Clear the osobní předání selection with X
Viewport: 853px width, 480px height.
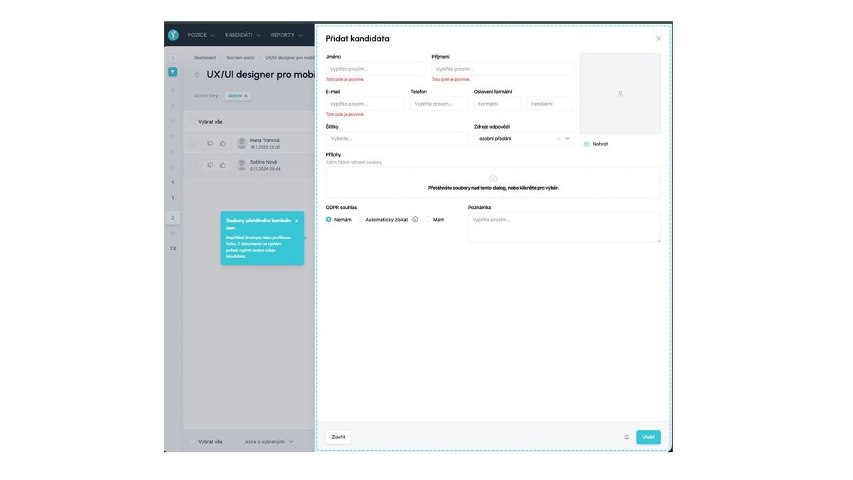558,139
